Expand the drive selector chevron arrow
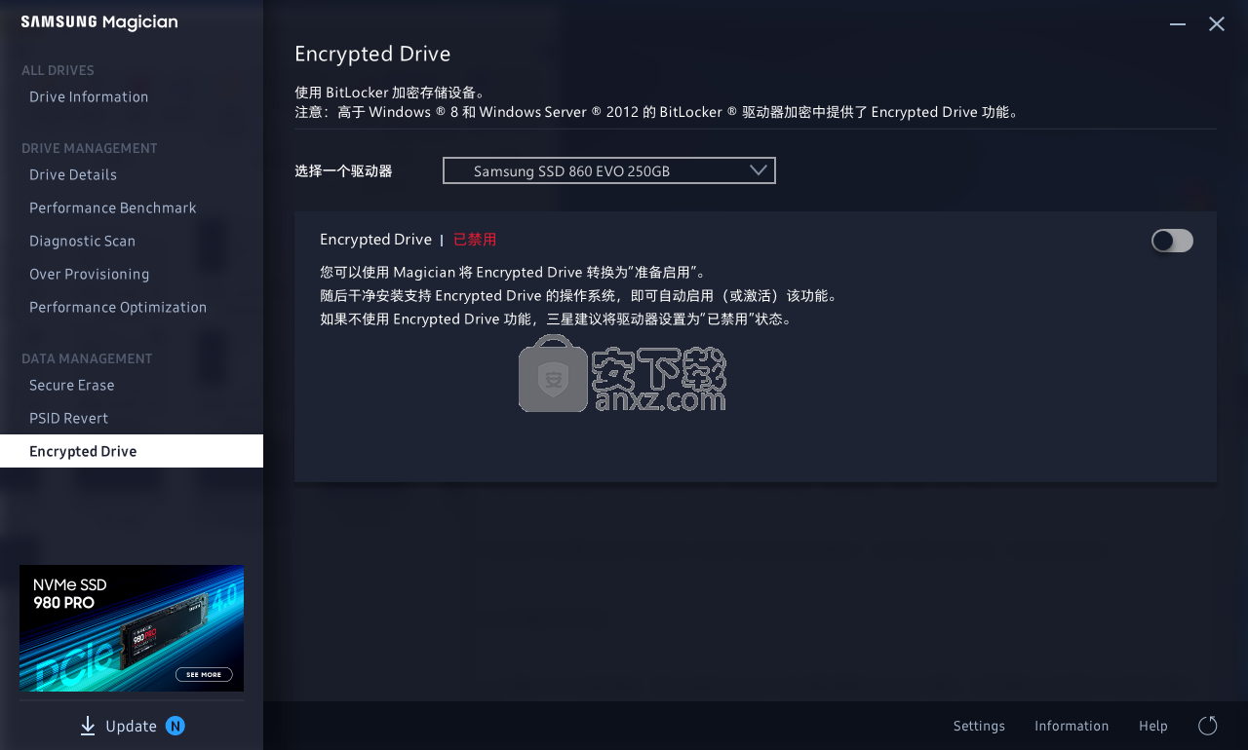 click(760, 170)
